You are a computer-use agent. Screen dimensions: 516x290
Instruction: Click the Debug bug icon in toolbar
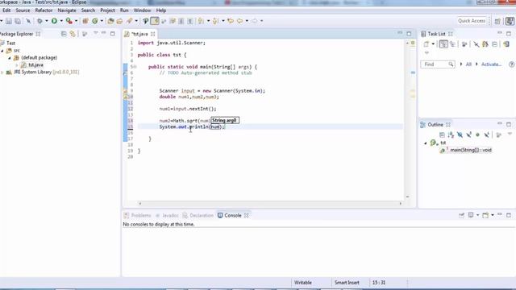pos(40,21)
